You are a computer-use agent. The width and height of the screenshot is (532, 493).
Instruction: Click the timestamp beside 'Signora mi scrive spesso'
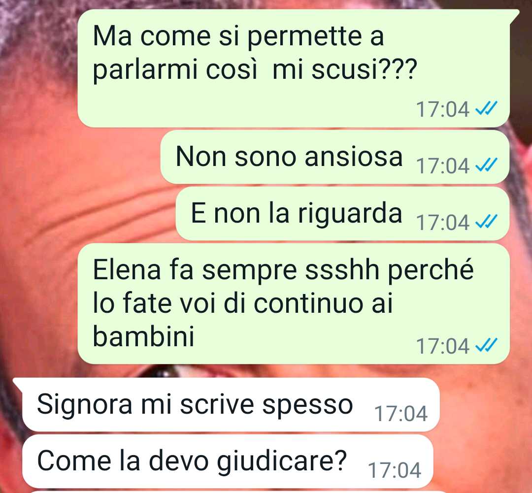point(400,414)
